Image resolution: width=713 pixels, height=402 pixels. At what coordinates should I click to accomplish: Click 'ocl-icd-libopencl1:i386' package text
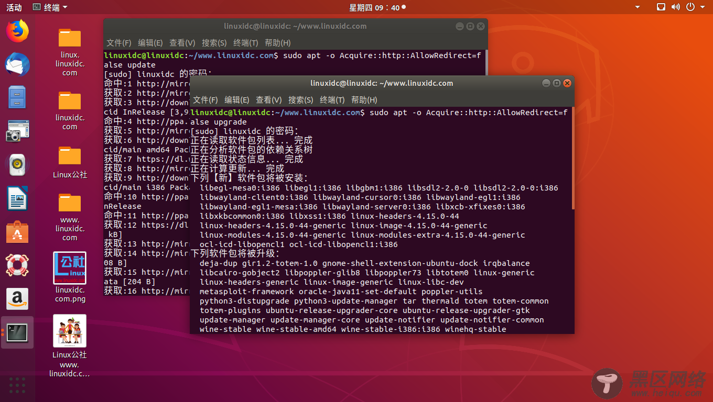pyautogui.click(x=343, y=244)
